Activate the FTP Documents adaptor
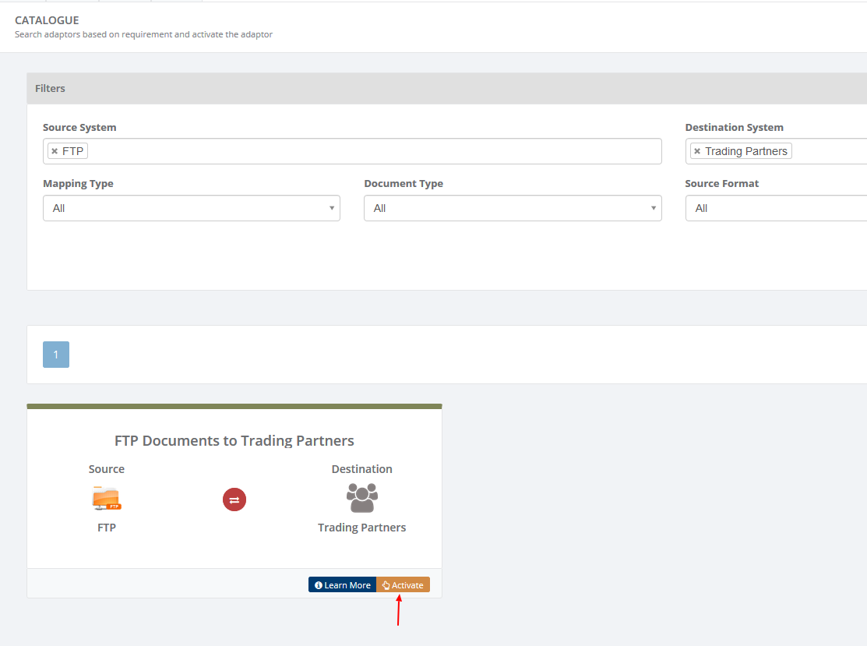 coord(403,585)
